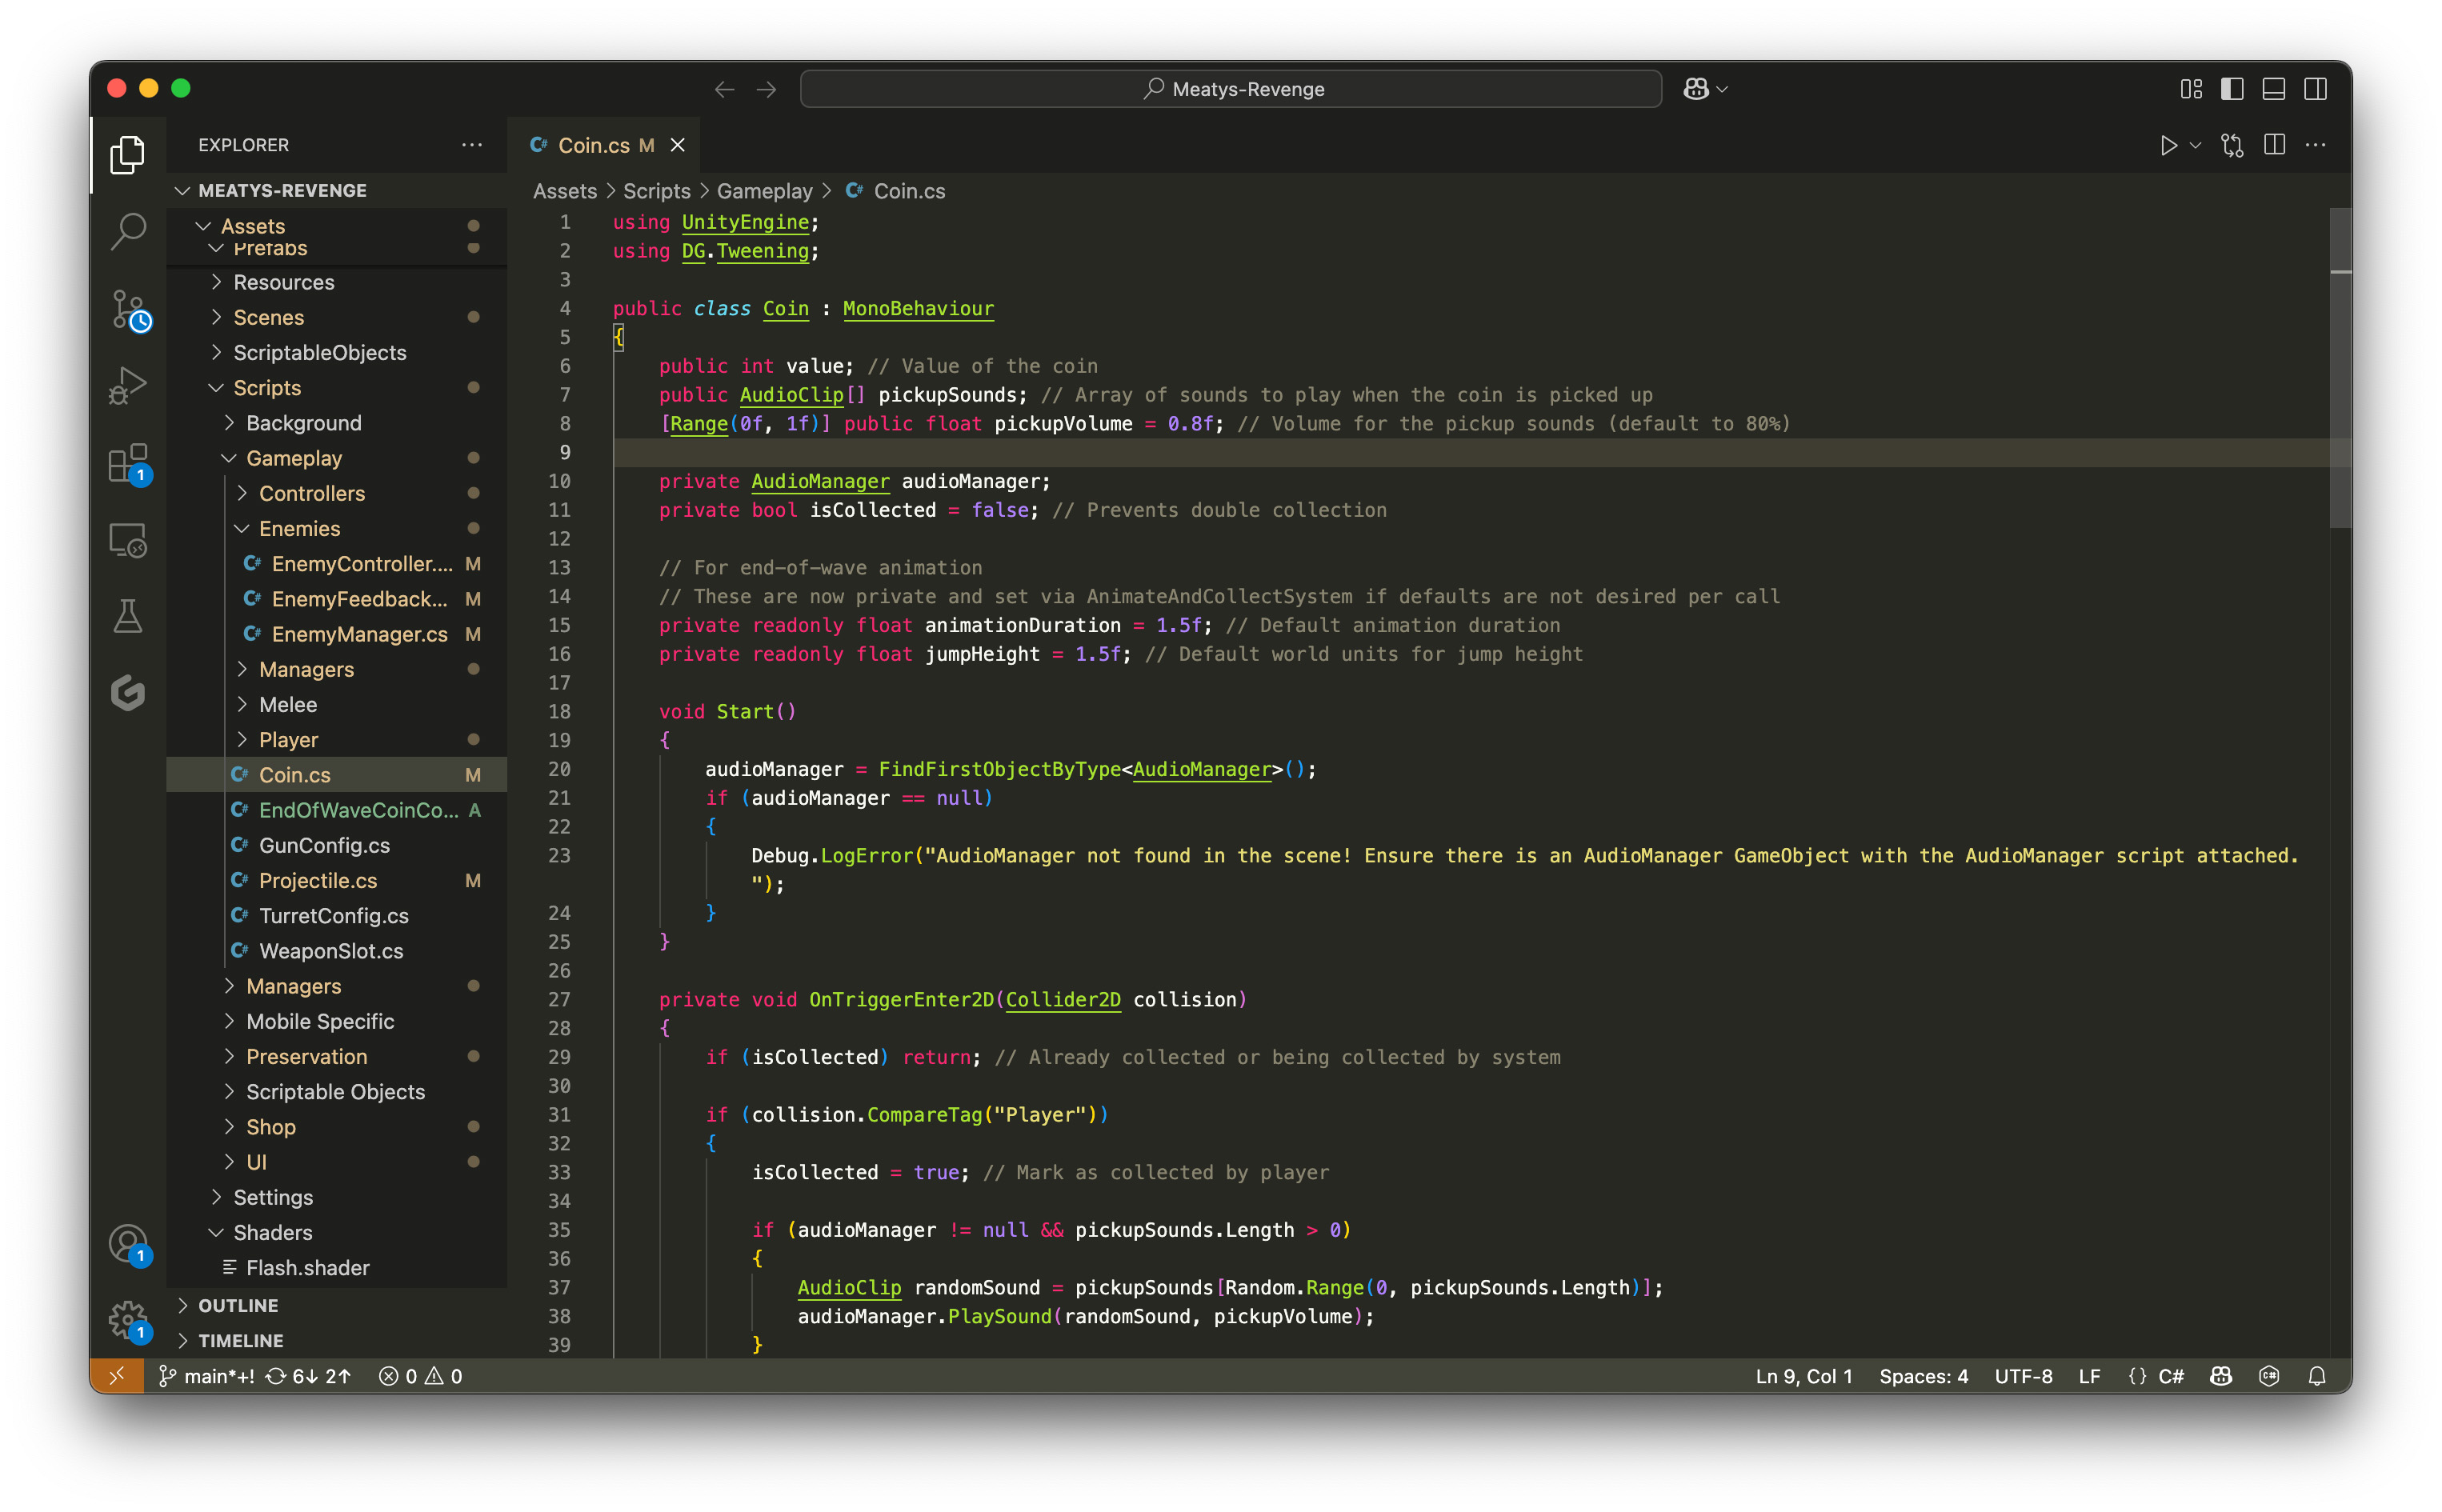
Task: Run the current file with play button
Action: 2168,145
